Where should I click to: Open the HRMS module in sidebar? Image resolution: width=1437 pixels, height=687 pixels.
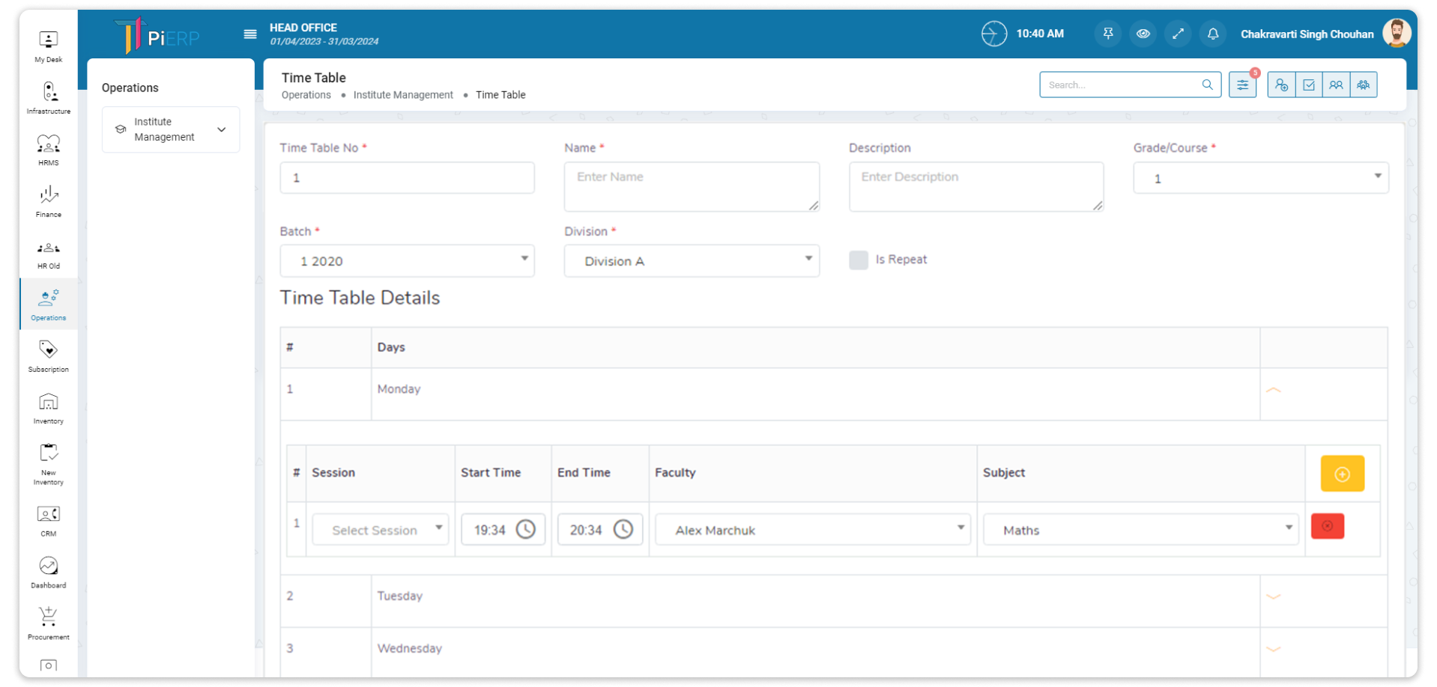coord(48,149)
